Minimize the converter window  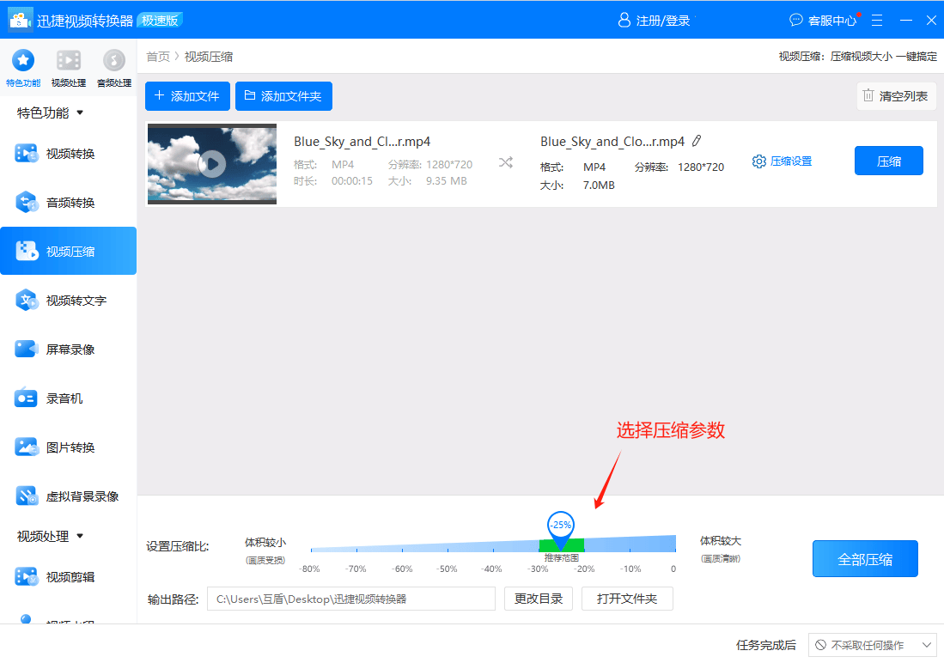click(905, 21)
